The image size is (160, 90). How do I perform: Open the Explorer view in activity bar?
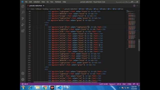click(x=23, y=6)
